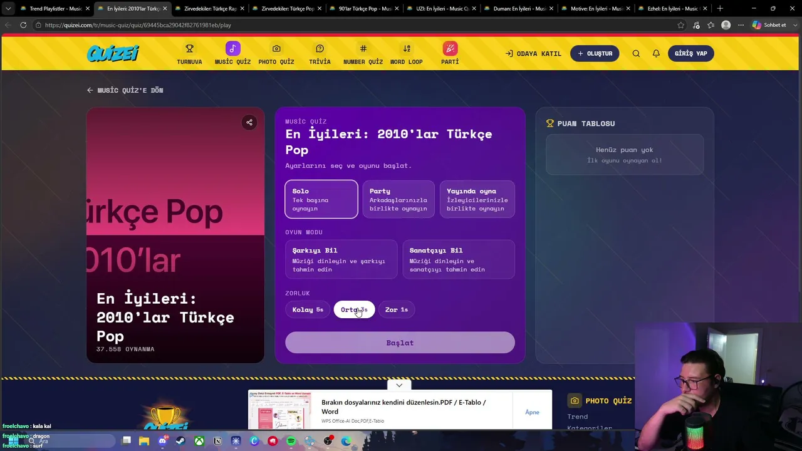The image size is (802, 451).
Task: Click the site search magnifier icon
Action: tap(636, 53)
